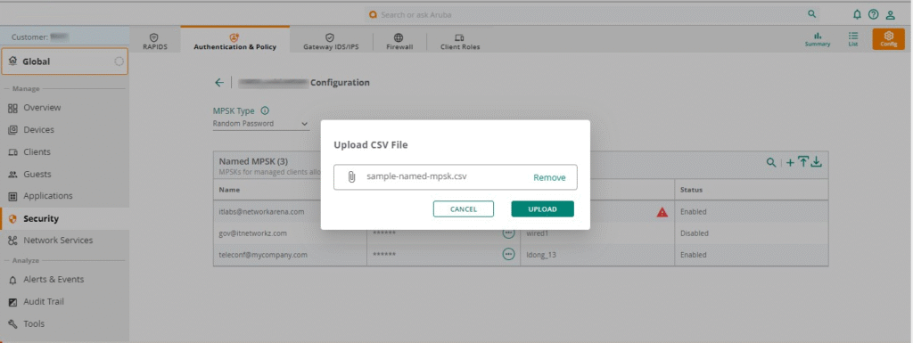Expand the Random Password dropdown
This screenshot has width=913, height=343.
261,123
